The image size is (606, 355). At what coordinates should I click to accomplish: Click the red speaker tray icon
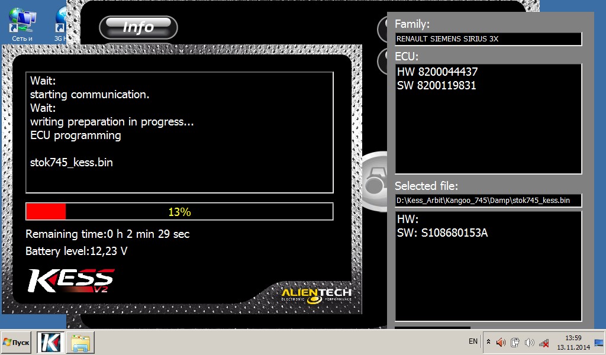coord(501,342)
